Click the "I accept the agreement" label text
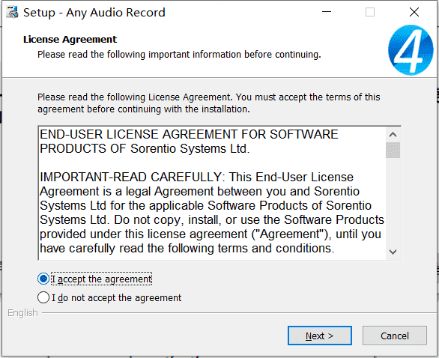 coord(101,279)
